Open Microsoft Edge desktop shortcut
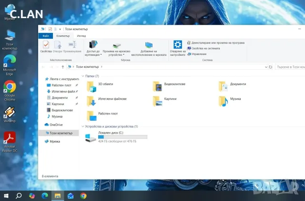 (10, 65)
